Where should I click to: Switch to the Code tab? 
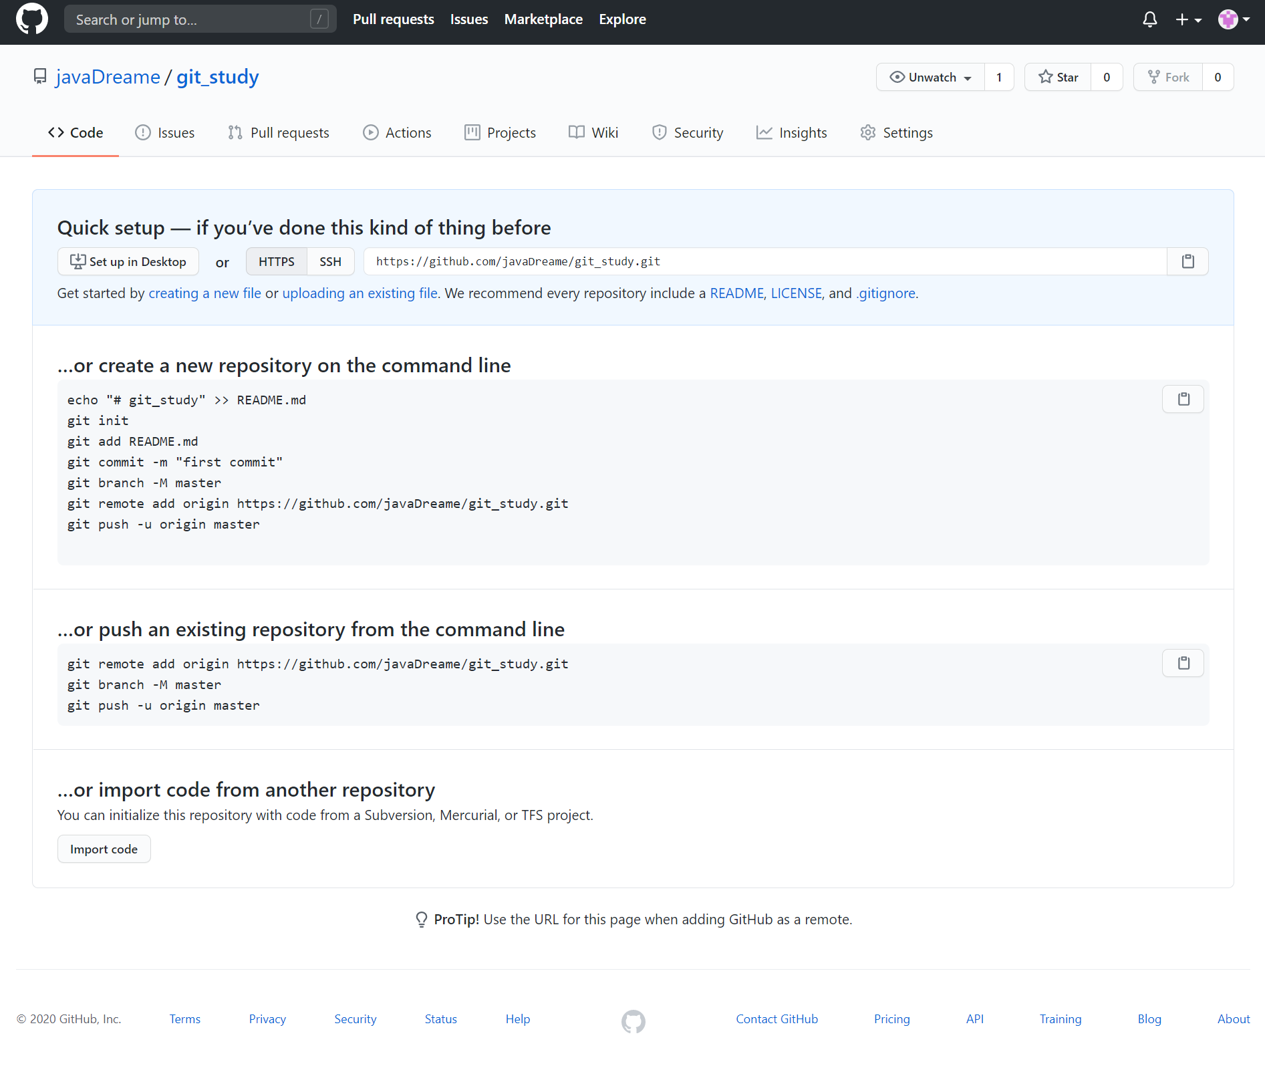(x=76, y=132)
